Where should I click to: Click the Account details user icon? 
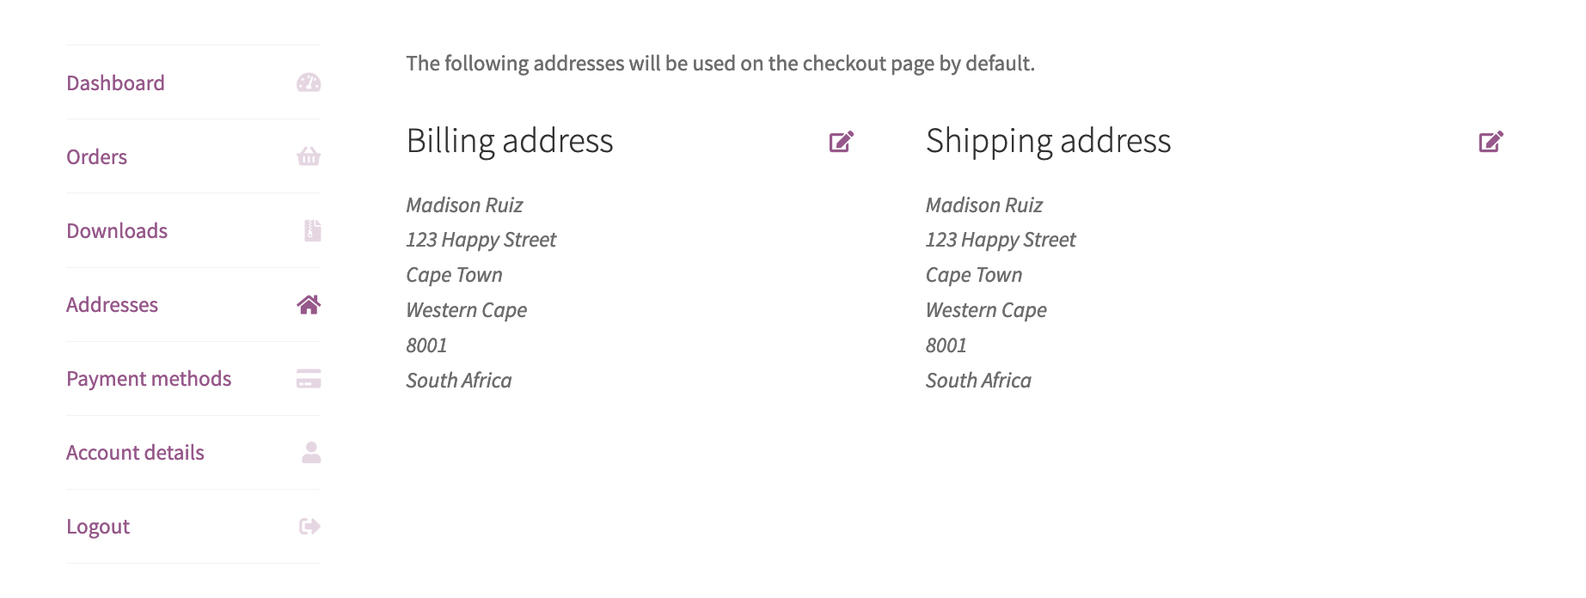click(311, 453)
